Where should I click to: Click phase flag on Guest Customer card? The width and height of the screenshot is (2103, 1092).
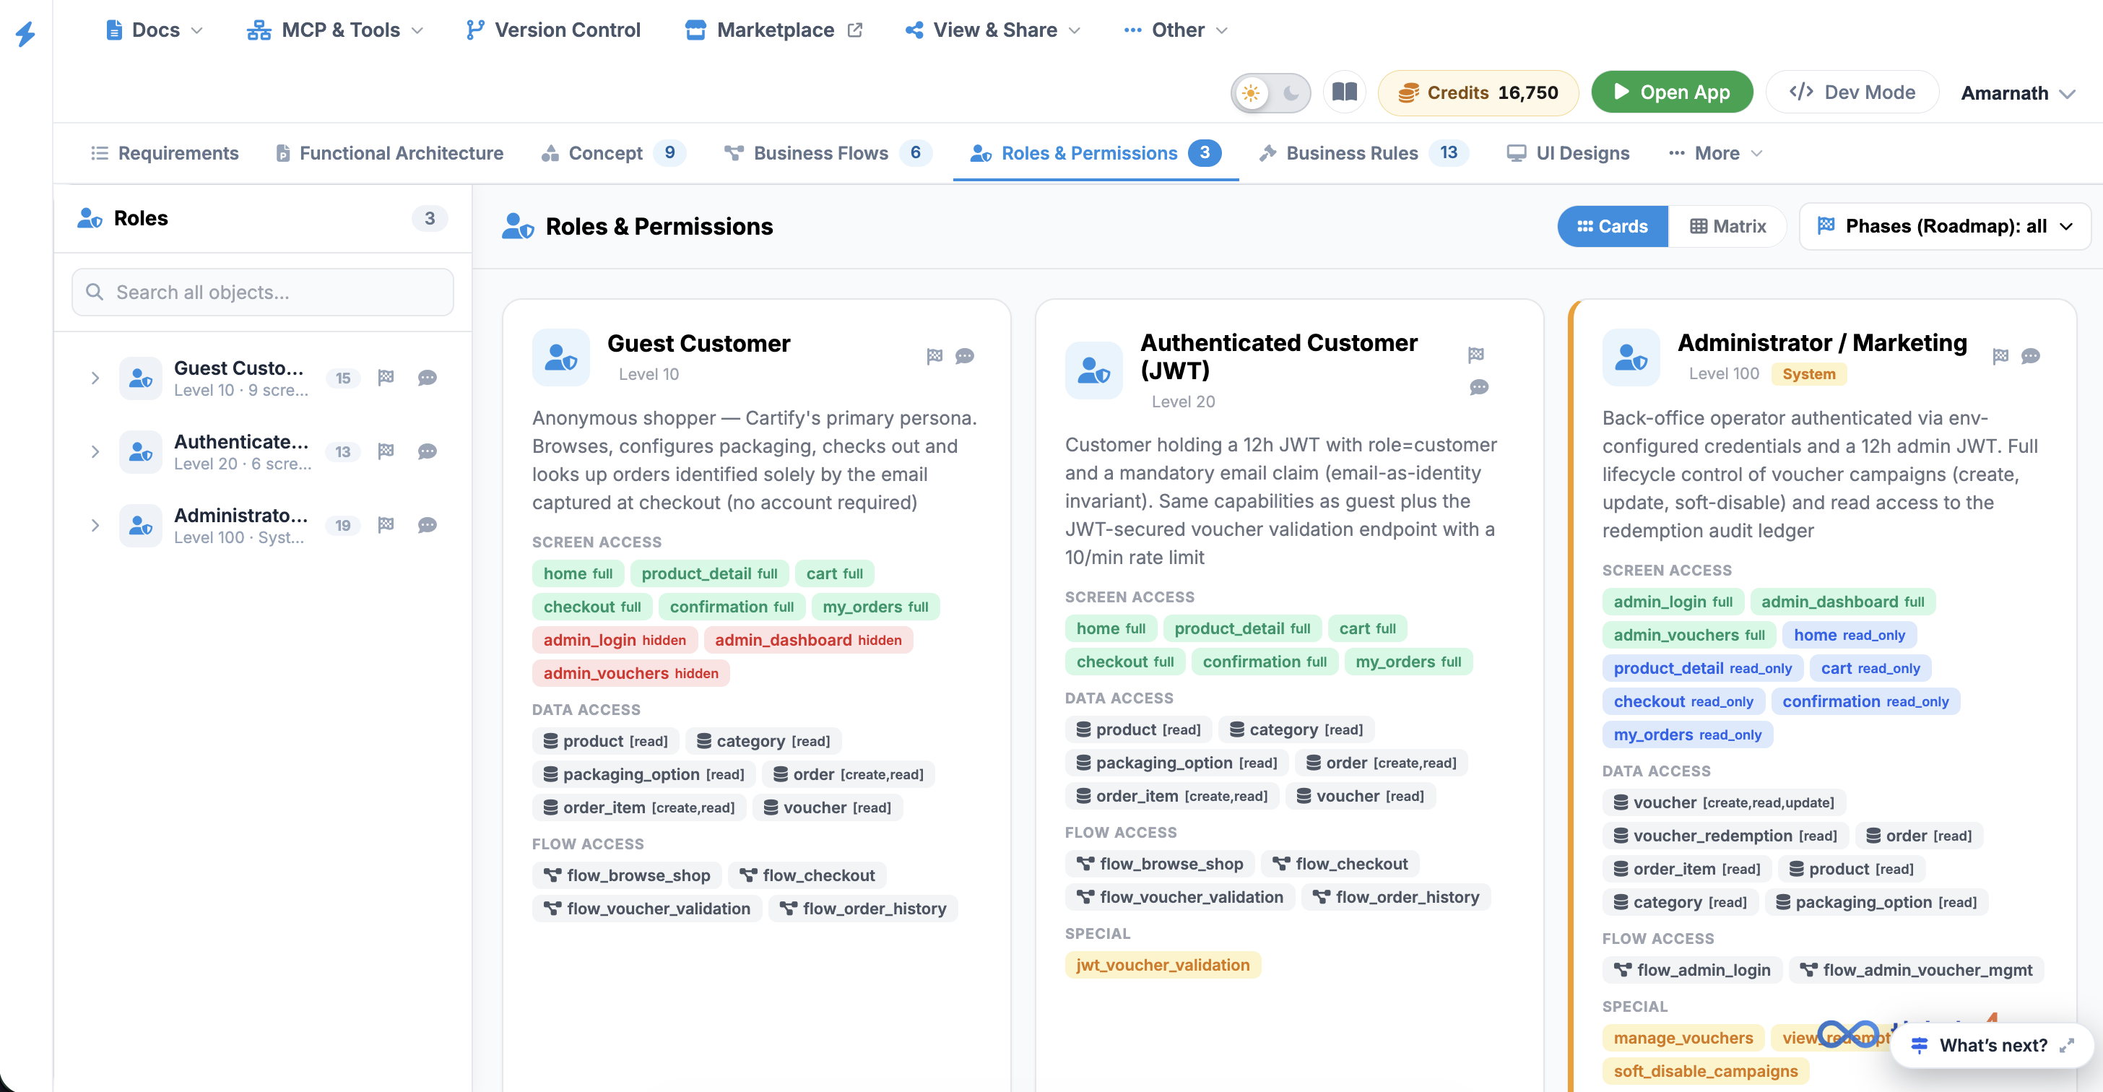click(935, 356)
